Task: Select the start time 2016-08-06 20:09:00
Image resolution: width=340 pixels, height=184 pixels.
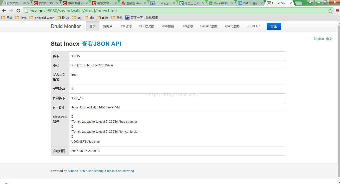Action: (x=86, y=151)
